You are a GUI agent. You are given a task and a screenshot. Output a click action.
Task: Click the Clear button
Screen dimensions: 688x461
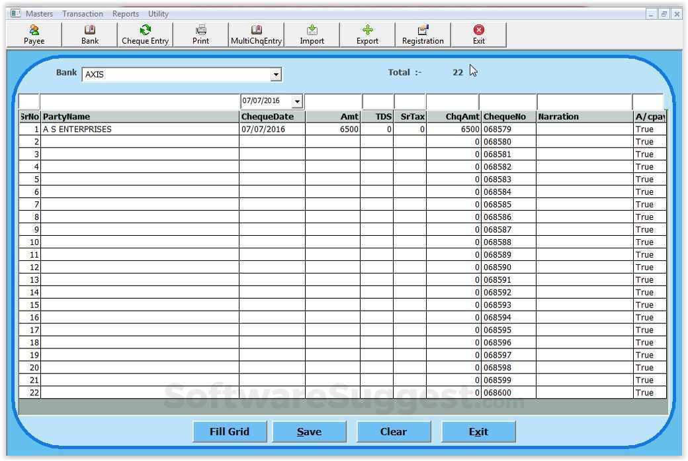[394, 431]
